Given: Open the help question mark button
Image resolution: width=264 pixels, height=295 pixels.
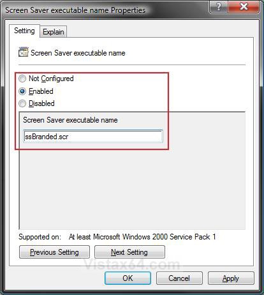Looking at the screenshot, I should tap(218, 6).
